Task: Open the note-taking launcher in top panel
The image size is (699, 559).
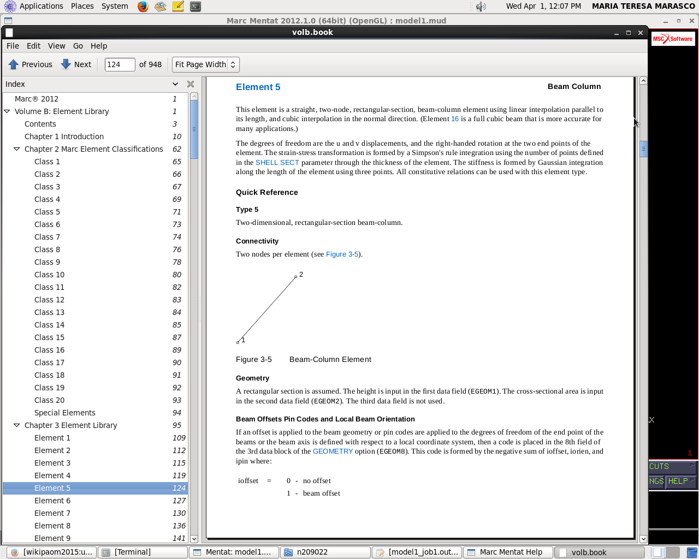Action: tap(178, 7)
